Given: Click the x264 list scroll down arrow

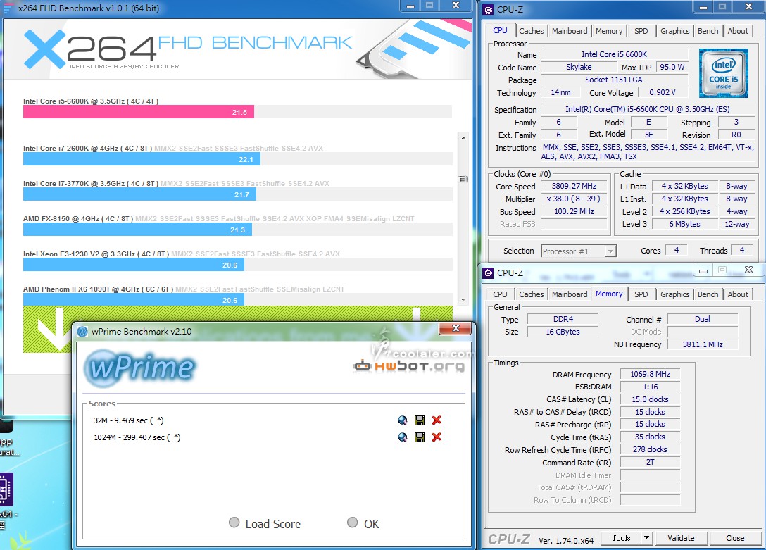Looking at the screenshot, I should 463,299.
